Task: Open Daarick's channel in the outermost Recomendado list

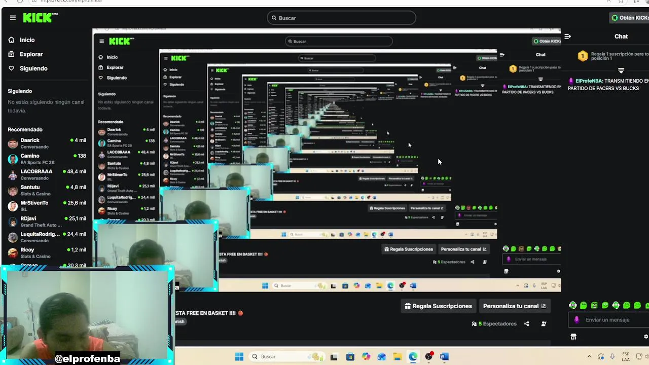Action: (x=47, y=143)
